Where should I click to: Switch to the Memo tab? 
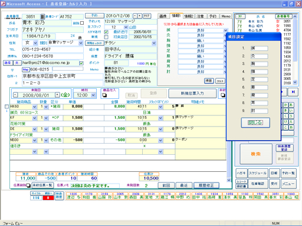[x=226, y=16]
